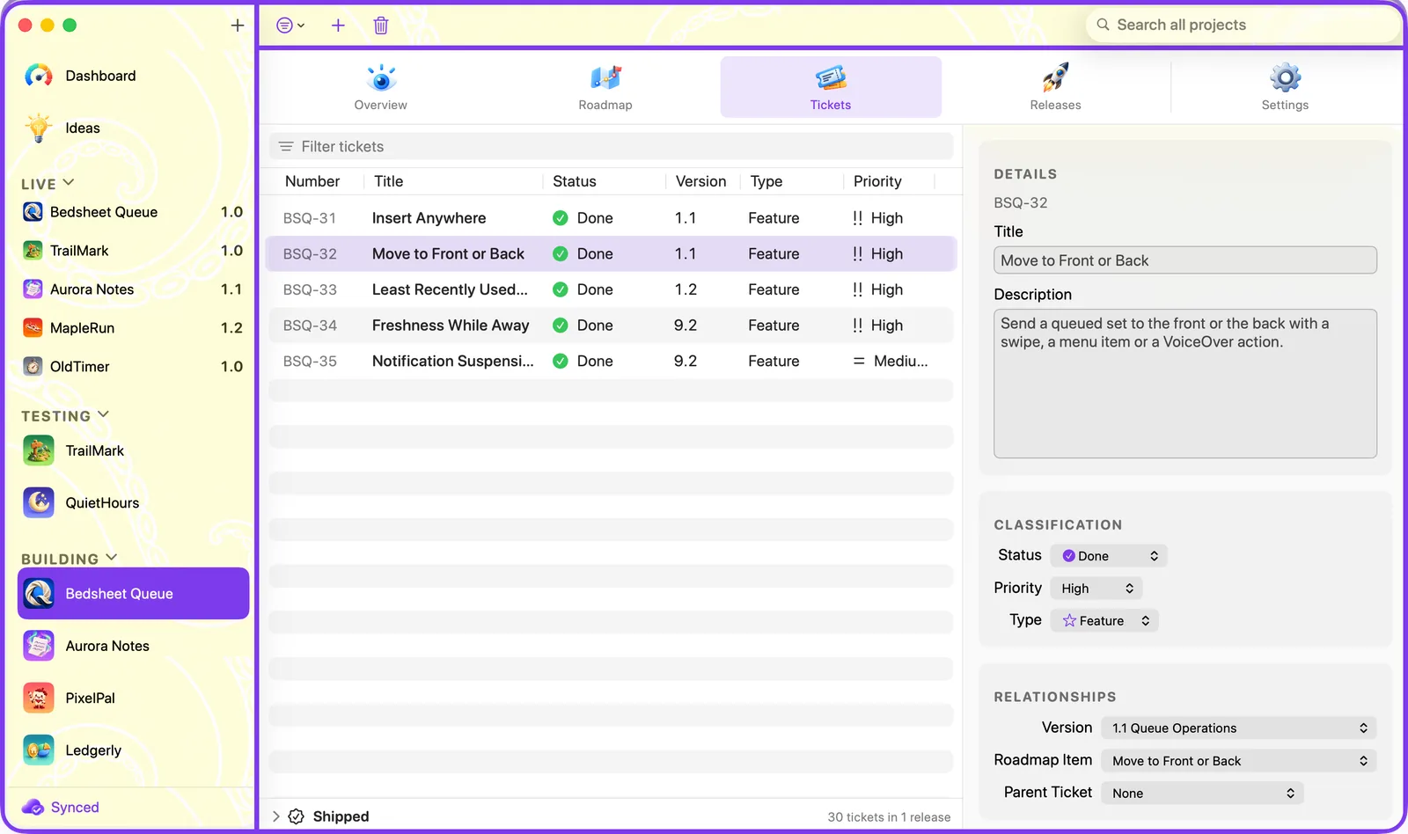Open the Roadmap Item dropdown

coord(1239,761)
